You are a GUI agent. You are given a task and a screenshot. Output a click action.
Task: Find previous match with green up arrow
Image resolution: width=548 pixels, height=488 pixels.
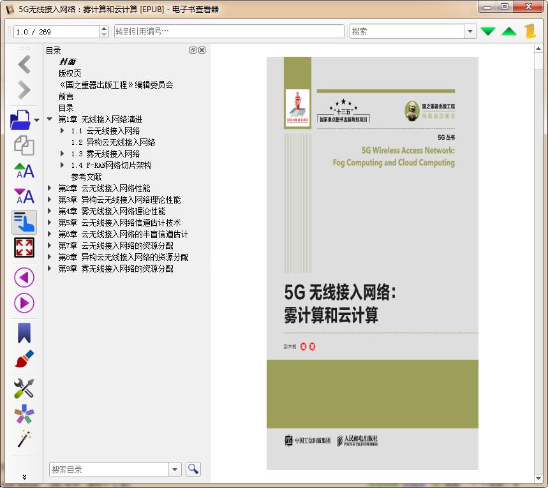[x=509, y=31]
